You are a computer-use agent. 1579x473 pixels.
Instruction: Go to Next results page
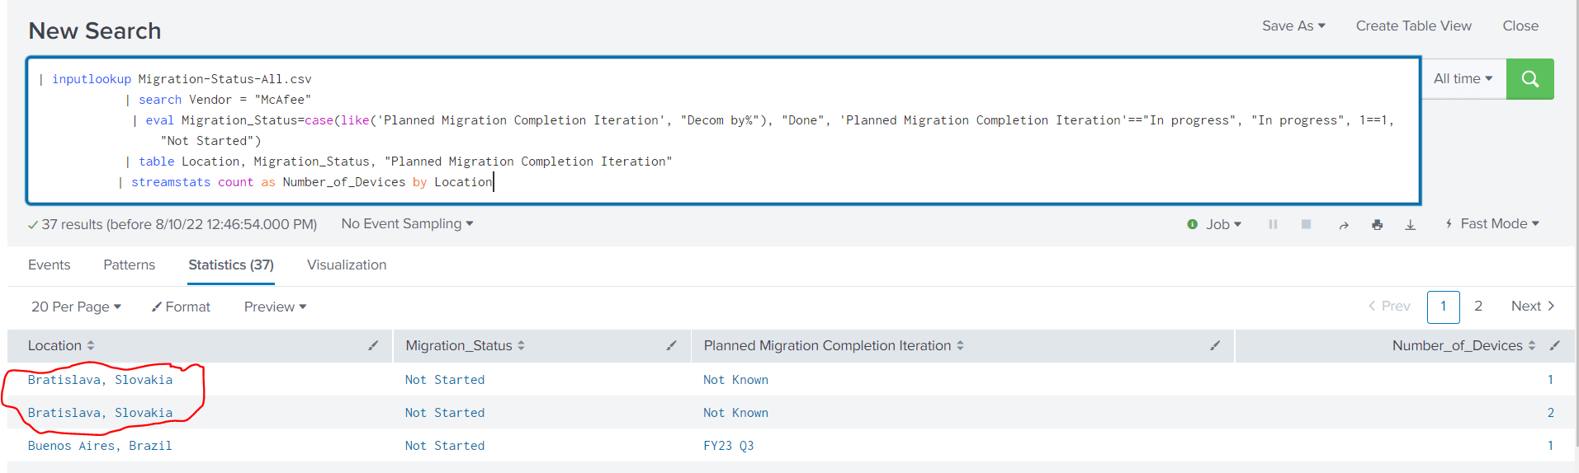click(1533, 306)
